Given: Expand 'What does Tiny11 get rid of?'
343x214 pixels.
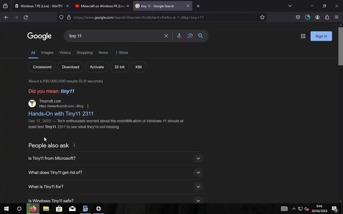Looking at the screenshot, I should tap(116, 173).
